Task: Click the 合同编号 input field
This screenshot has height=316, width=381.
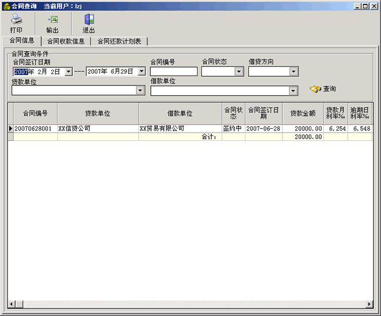Action: coord(174,72)
